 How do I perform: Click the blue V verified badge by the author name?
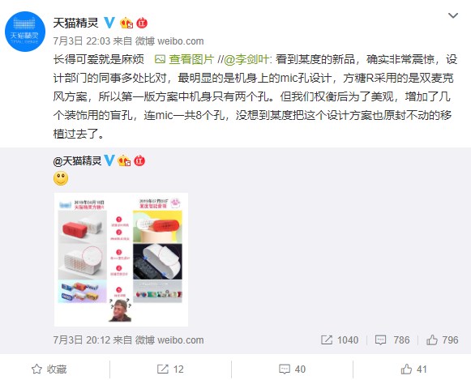(109, 23)
